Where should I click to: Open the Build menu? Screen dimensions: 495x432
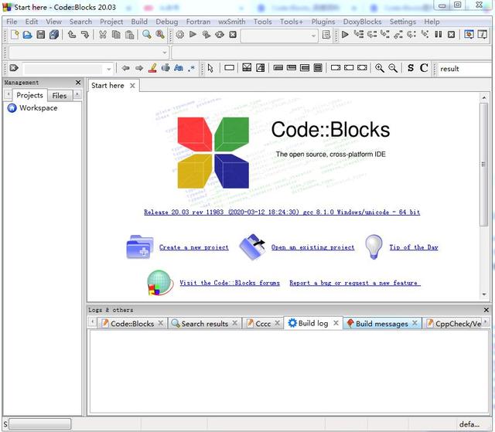[x=139, y=22]
